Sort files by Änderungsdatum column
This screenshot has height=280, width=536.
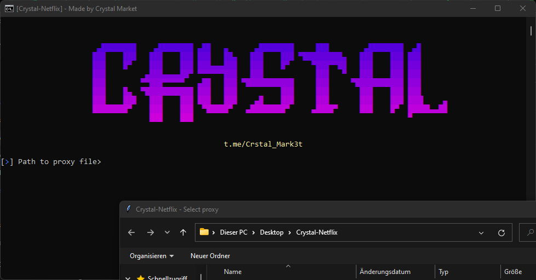[x=385, y=272]
